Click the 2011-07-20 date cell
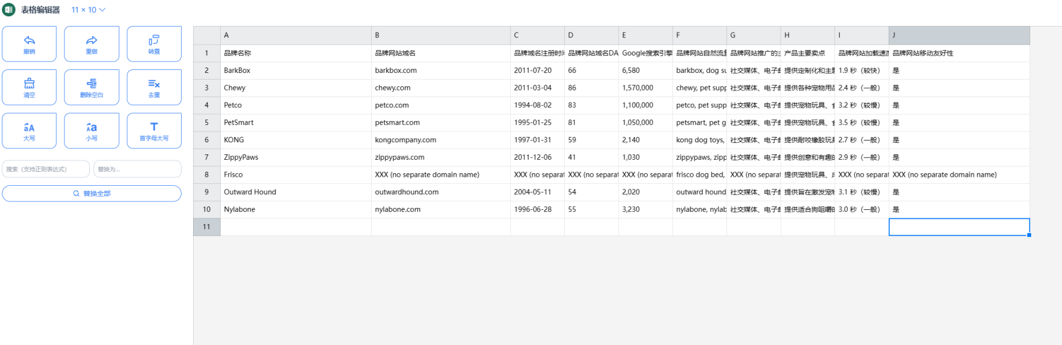This screenshot has width=1062, height=345. click(x=537, y=71)
